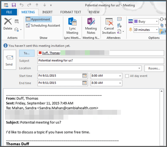Viewport: 167px width, 147px height.
Task: Click the Check Names icon
Action: pos(119,25)
